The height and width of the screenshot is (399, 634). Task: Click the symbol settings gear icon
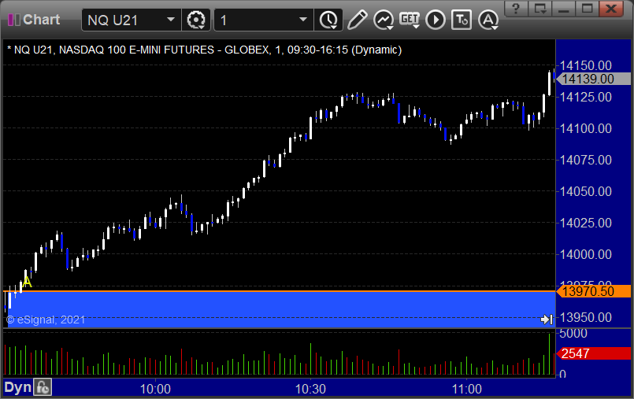[196, 20]
